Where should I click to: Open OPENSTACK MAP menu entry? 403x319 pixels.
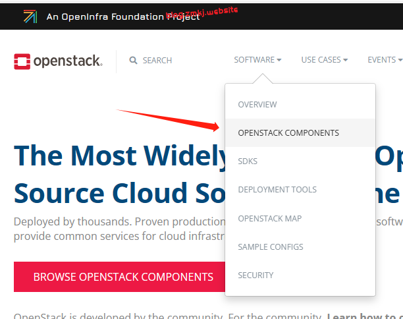click(300, 218)
